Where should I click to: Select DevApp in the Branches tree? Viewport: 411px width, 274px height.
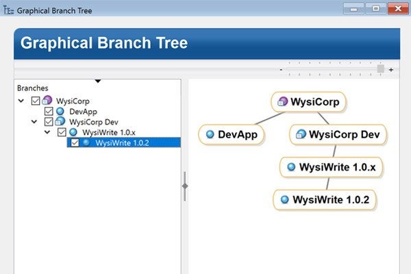tap(83, 112)
